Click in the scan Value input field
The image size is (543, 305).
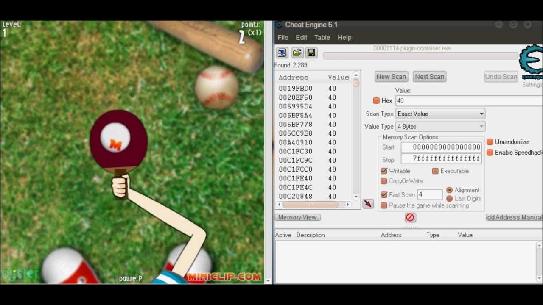pyautogui.click(x=469, y=100)
